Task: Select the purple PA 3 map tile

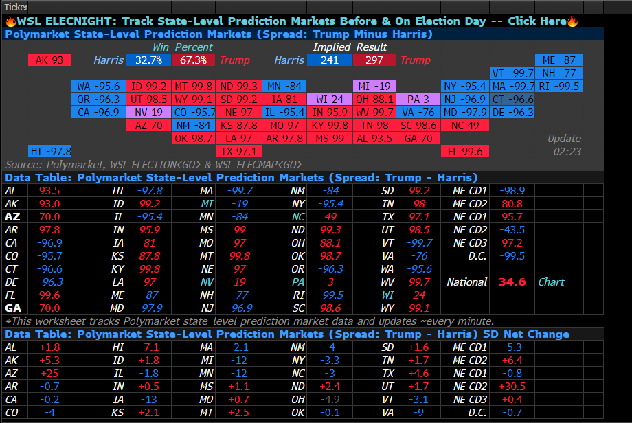Action: (418, 100)
